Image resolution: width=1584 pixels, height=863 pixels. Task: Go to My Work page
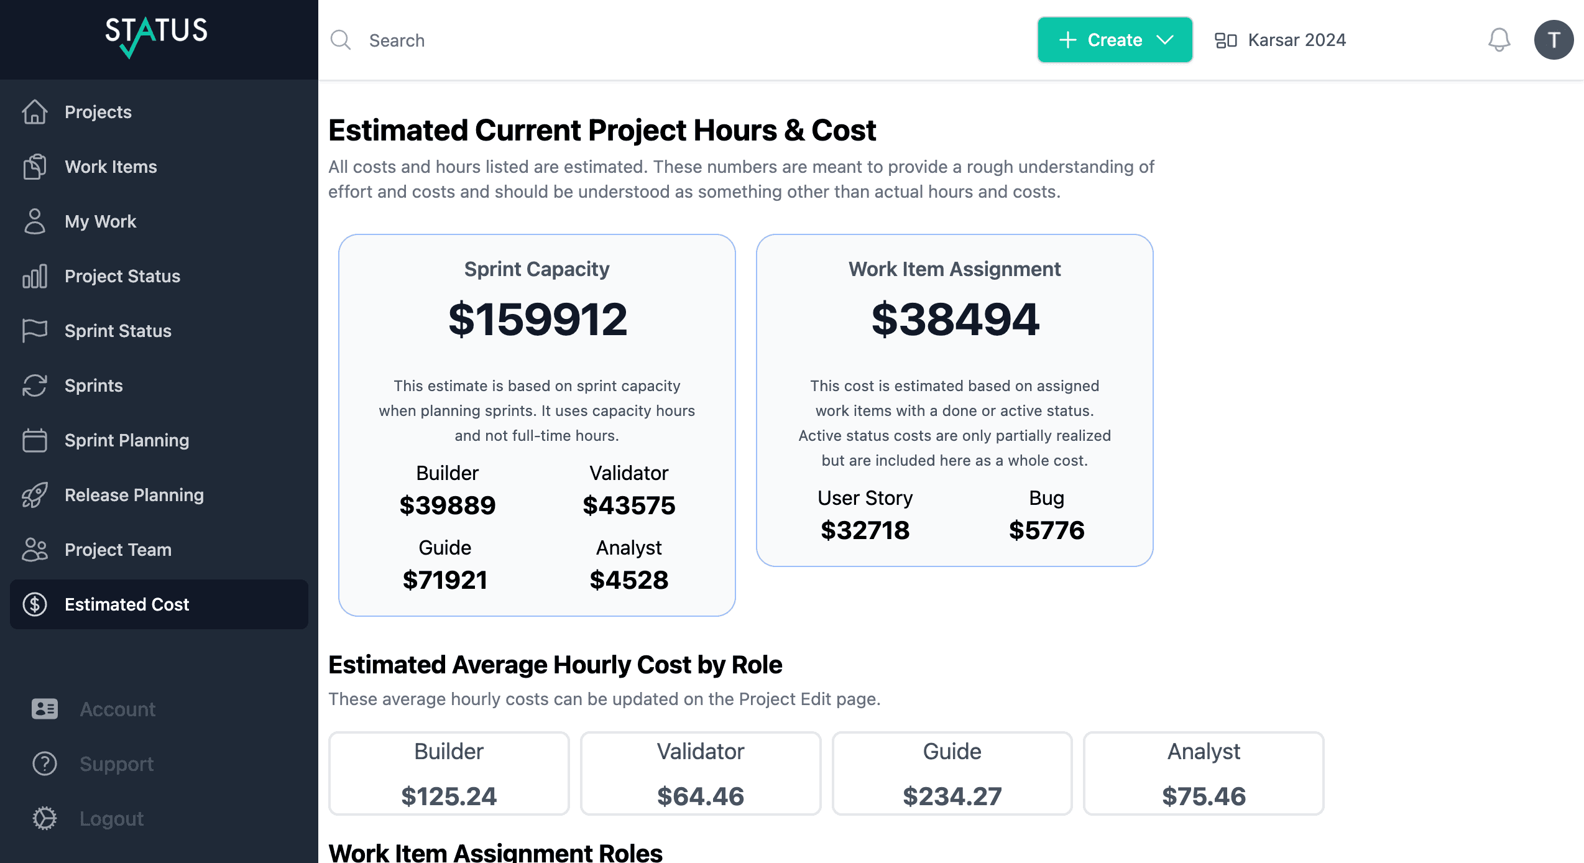coord(100,221)
